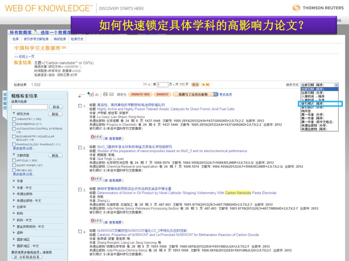Open S·F·X link icon for result 3
This screenshot has height=261, width=349.
pyautogui.click(x=96, y=221)
